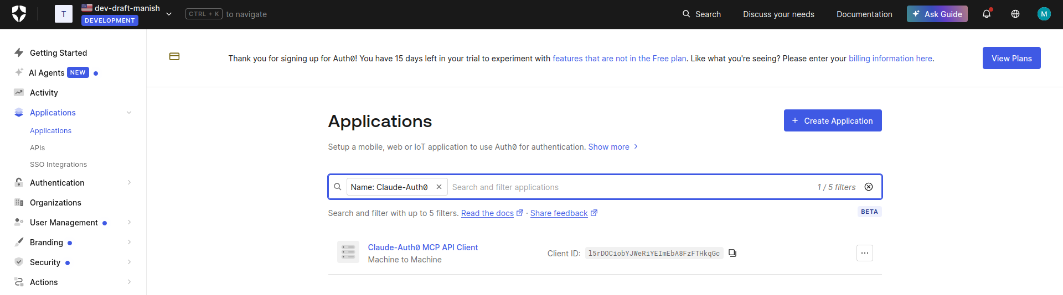Open SSO Integrations sub-item

[58, 165]
